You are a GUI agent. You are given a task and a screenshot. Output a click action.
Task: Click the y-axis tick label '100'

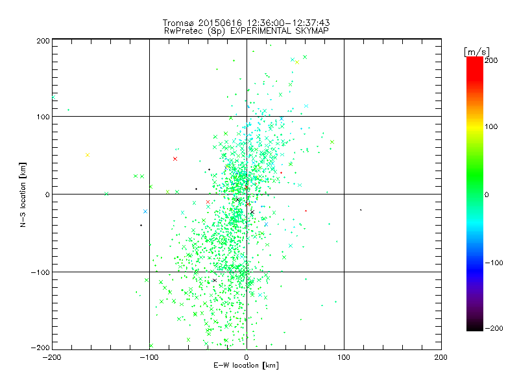43,117
